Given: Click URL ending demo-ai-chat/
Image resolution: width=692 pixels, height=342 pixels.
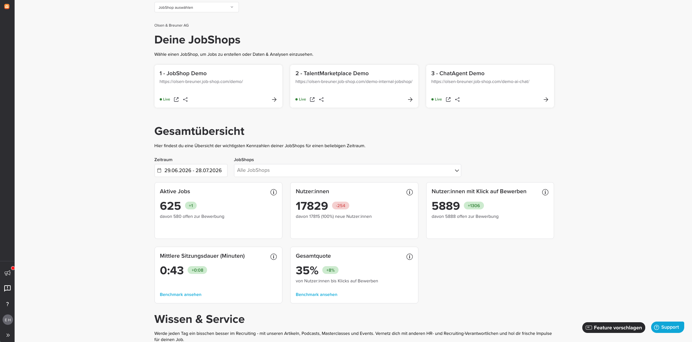Looking at the screenshot, I should [480, 82].
